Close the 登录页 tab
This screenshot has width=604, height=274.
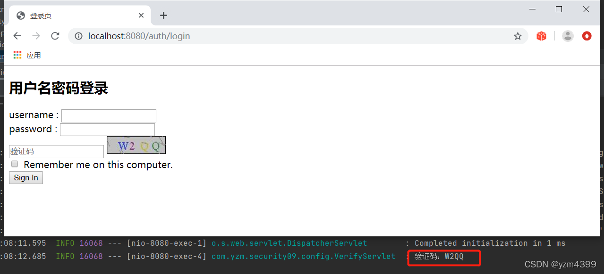coord(141,16)
